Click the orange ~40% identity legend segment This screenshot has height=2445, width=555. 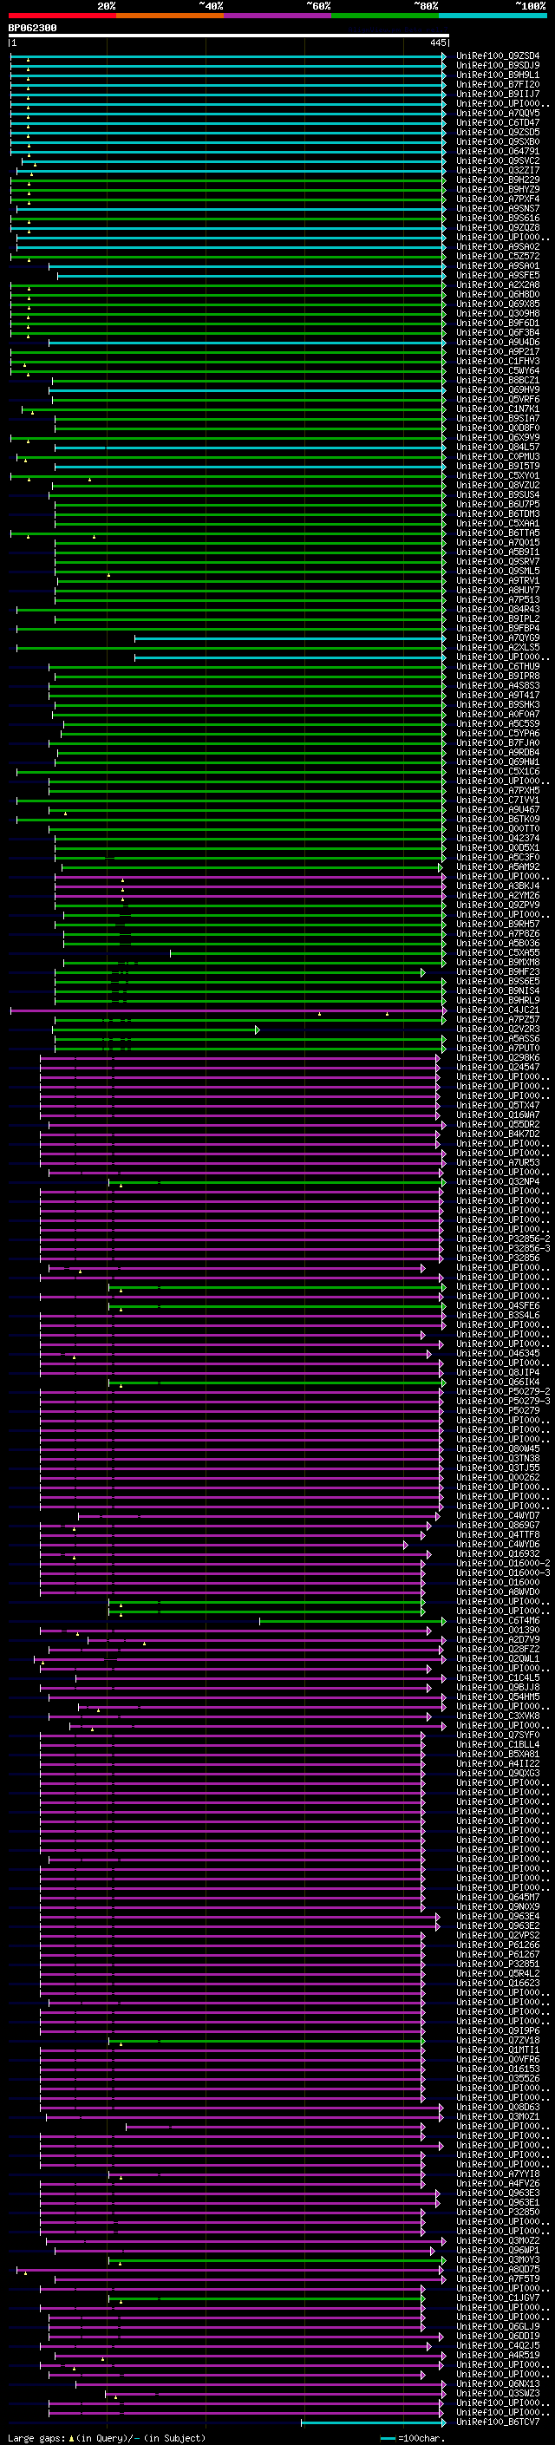[170, 16]
